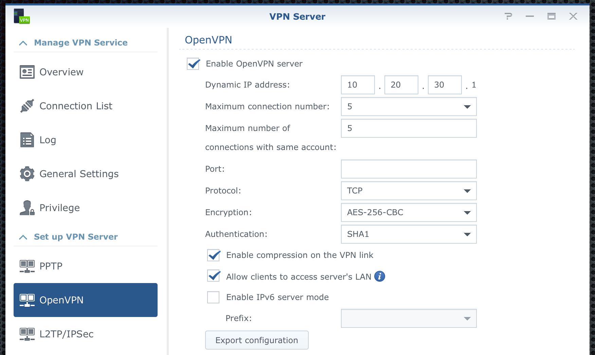The width and height of the screenshot is (595, 355).
Task: Click the PPTP network icon
Action: coord(27,266)
